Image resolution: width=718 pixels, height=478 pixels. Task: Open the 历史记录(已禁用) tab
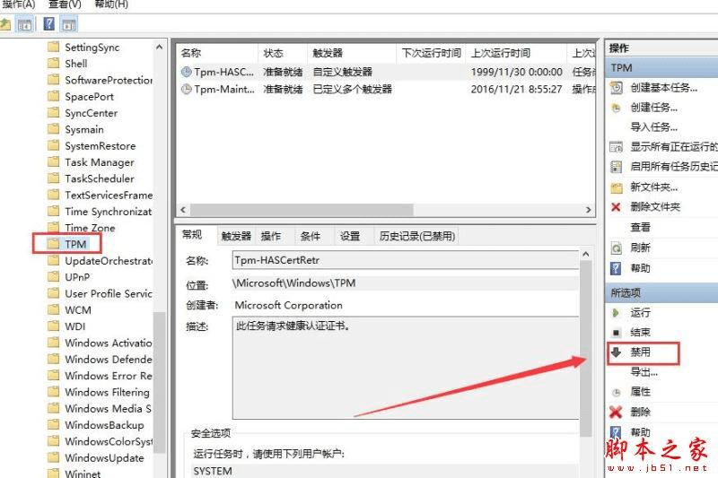[x=417, y=236]
